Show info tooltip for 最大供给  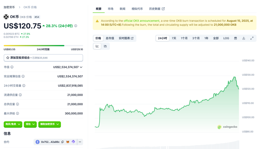(x=18, y=114)
